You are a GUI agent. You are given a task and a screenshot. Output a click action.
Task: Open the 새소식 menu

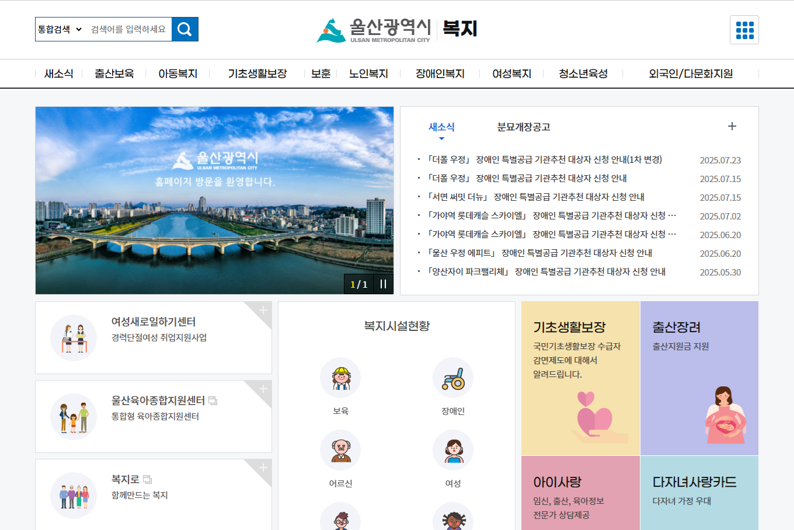click(x=59, y=74)
